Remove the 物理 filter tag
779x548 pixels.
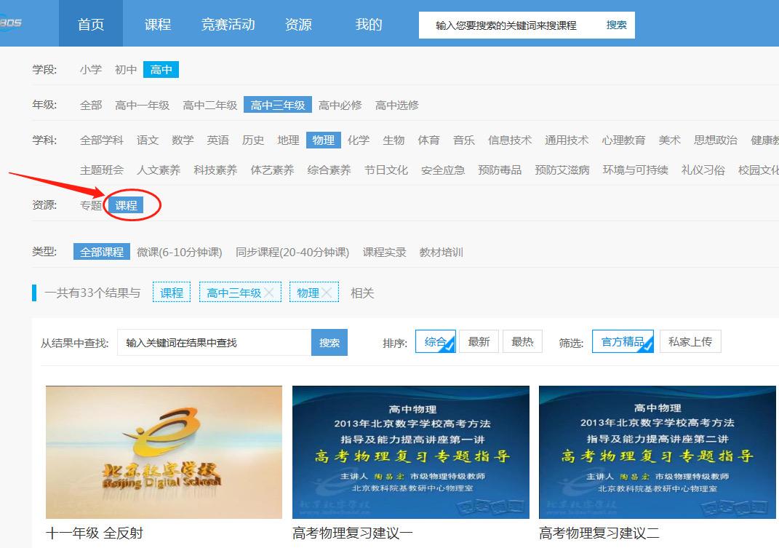(x=327, y=293)
